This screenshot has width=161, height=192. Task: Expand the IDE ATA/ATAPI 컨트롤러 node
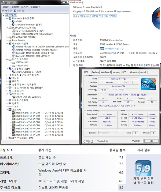pyautogui.click(x=7, y=37)
